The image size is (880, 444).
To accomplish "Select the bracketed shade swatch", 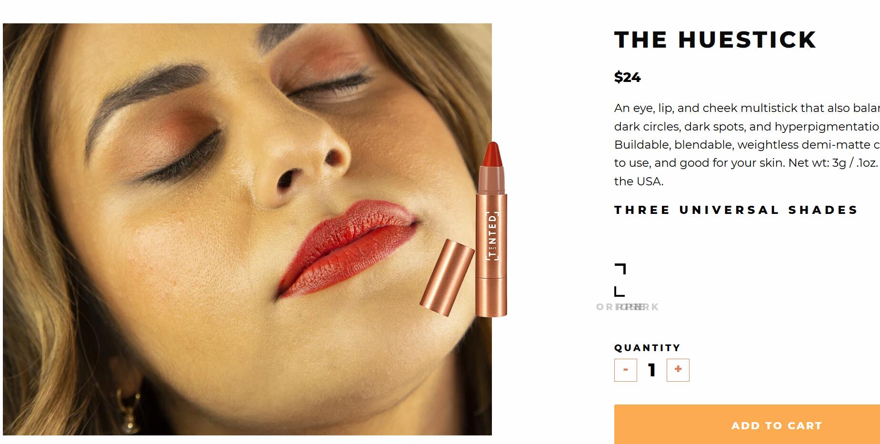I will 620,280.
